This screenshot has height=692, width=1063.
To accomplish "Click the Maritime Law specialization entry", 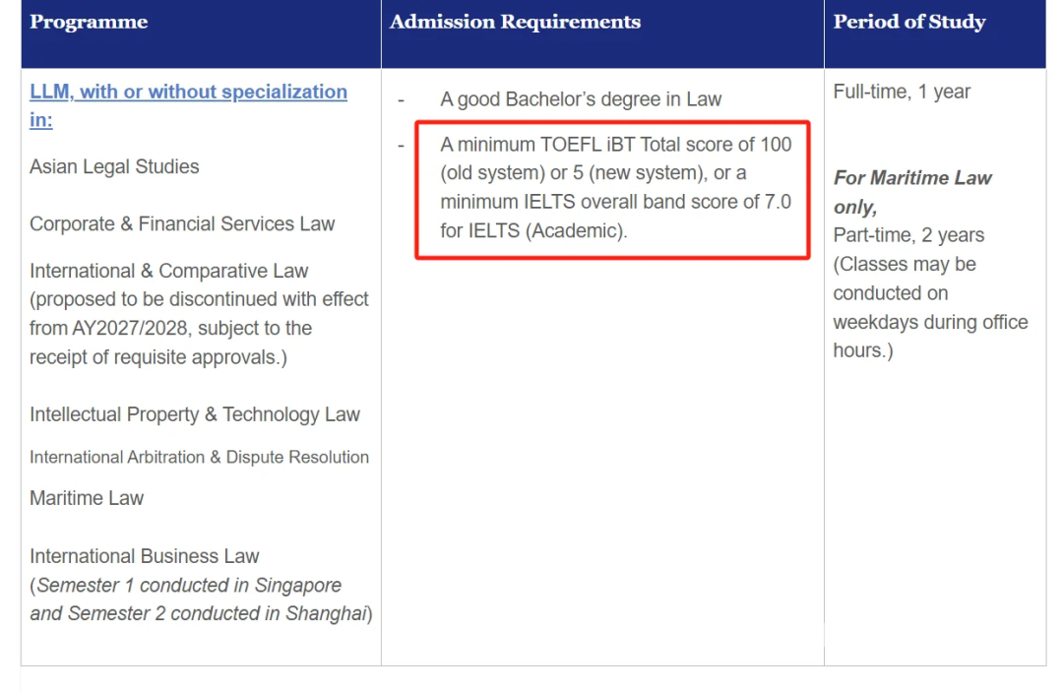I will click(87, 498).
